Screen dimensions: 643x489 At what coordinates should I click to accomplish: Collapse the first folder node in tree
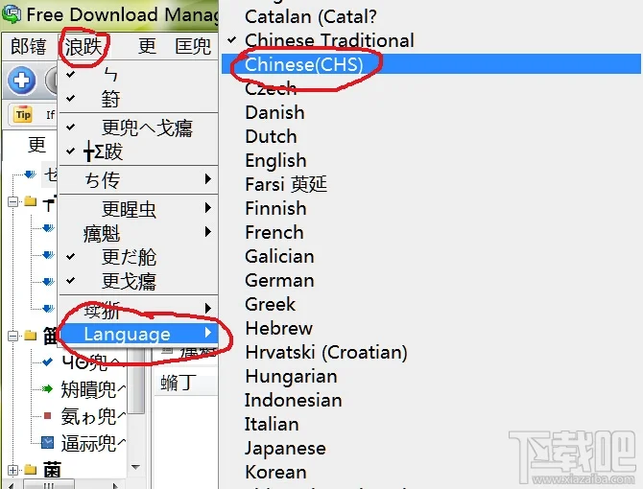pos(13,201)
